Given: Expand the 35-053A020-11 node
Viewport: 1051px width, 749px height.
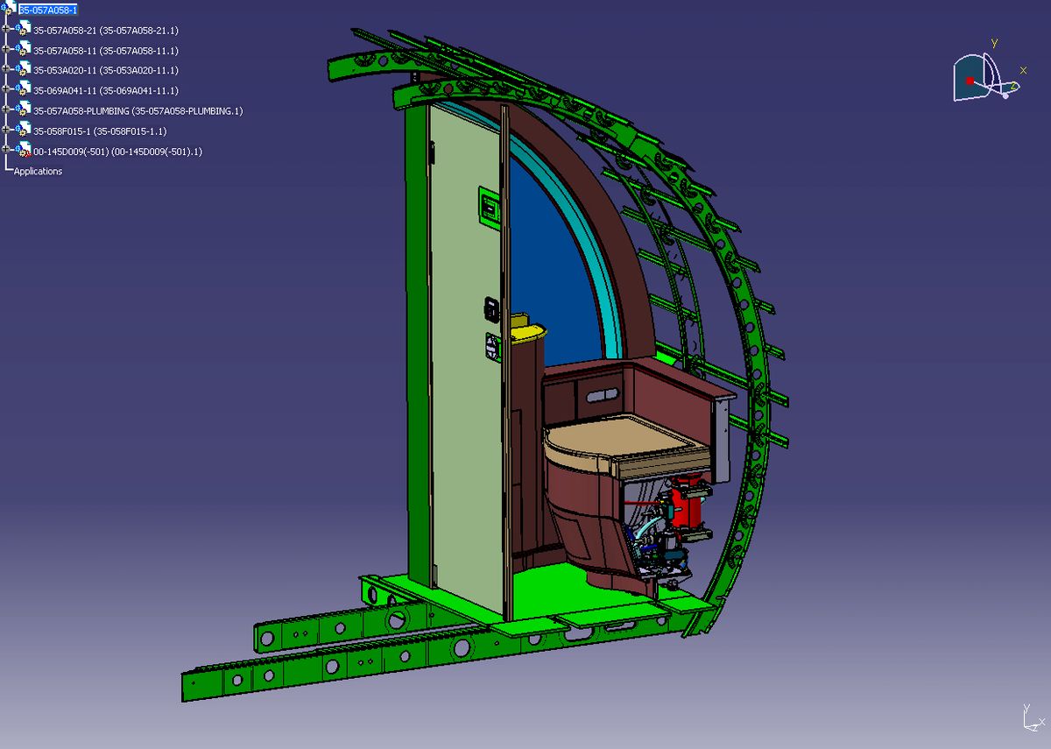Looking at the screenshot, I should tap(6, 69).
